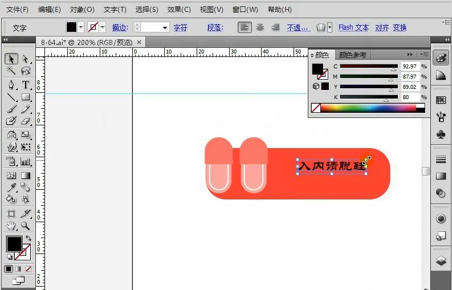This screenshot has width=452, height=290.
Task: Select the Live Paint Selection tool
Action: click(26, 199)
